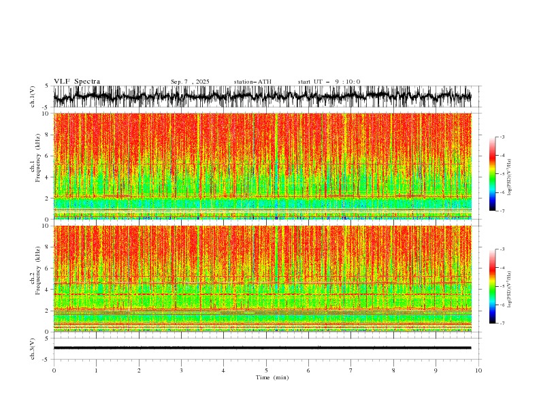539x416 pixels.
Task: Select the ch.3(V) axis label
Action: point(33,349)
